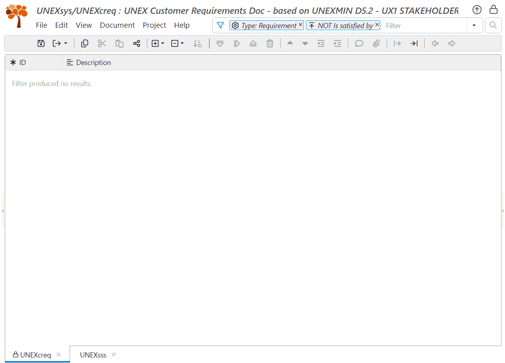Click the trash delete icon

270,44
